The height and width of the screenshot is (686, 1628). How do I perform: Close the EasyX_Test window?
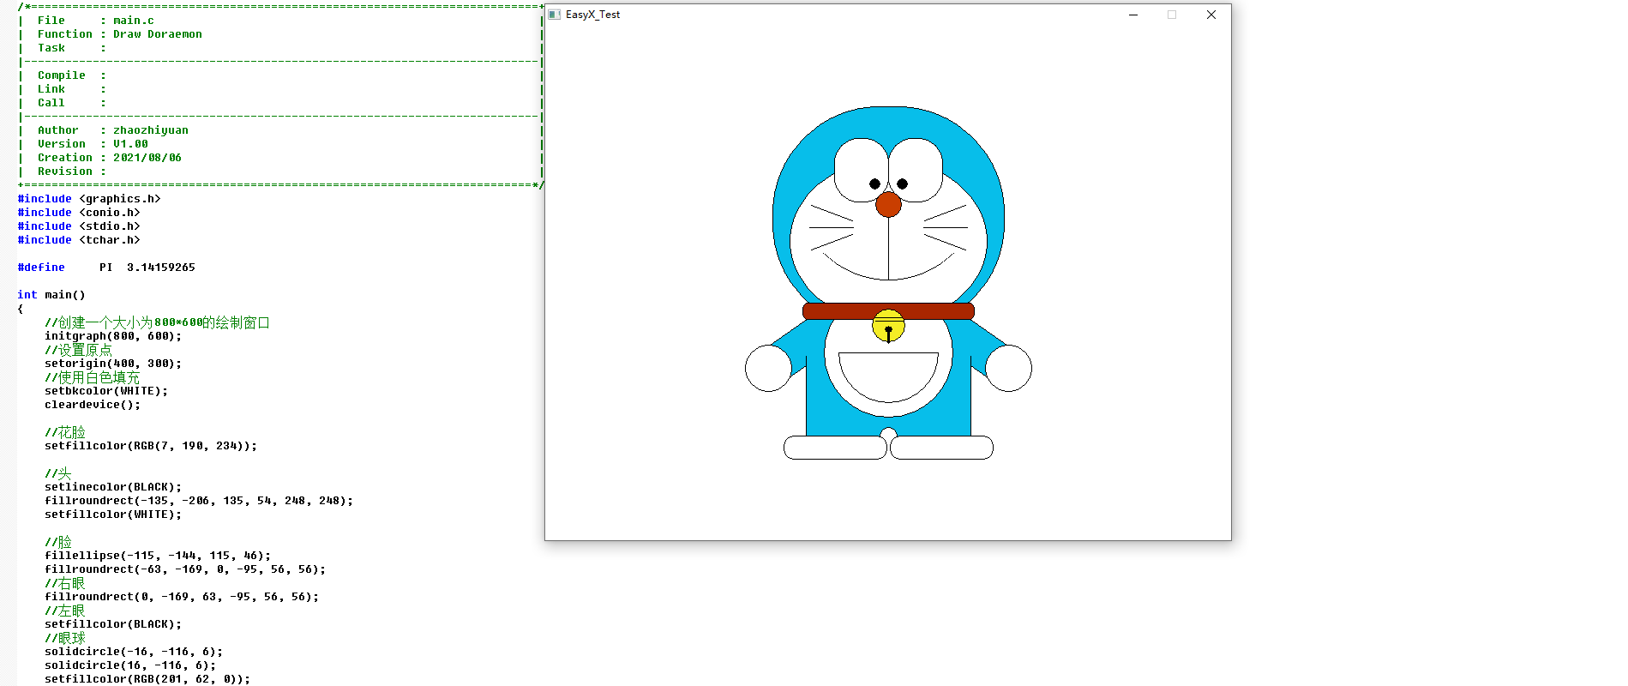(x=1211, y=15)
